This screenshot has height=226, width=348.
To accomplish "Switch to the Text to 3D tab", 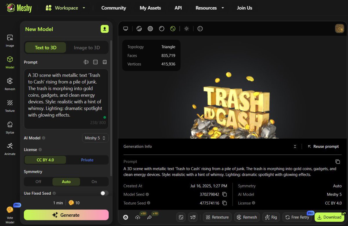I will click(x=46, y=48).
